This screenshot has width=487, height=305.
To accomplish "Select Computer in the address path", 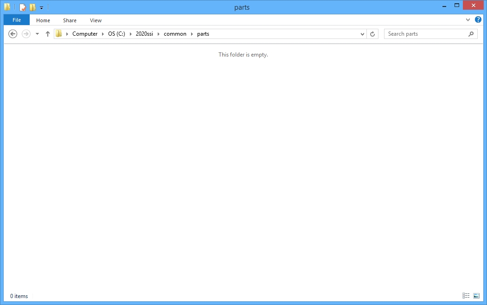I will coord(85,34).
